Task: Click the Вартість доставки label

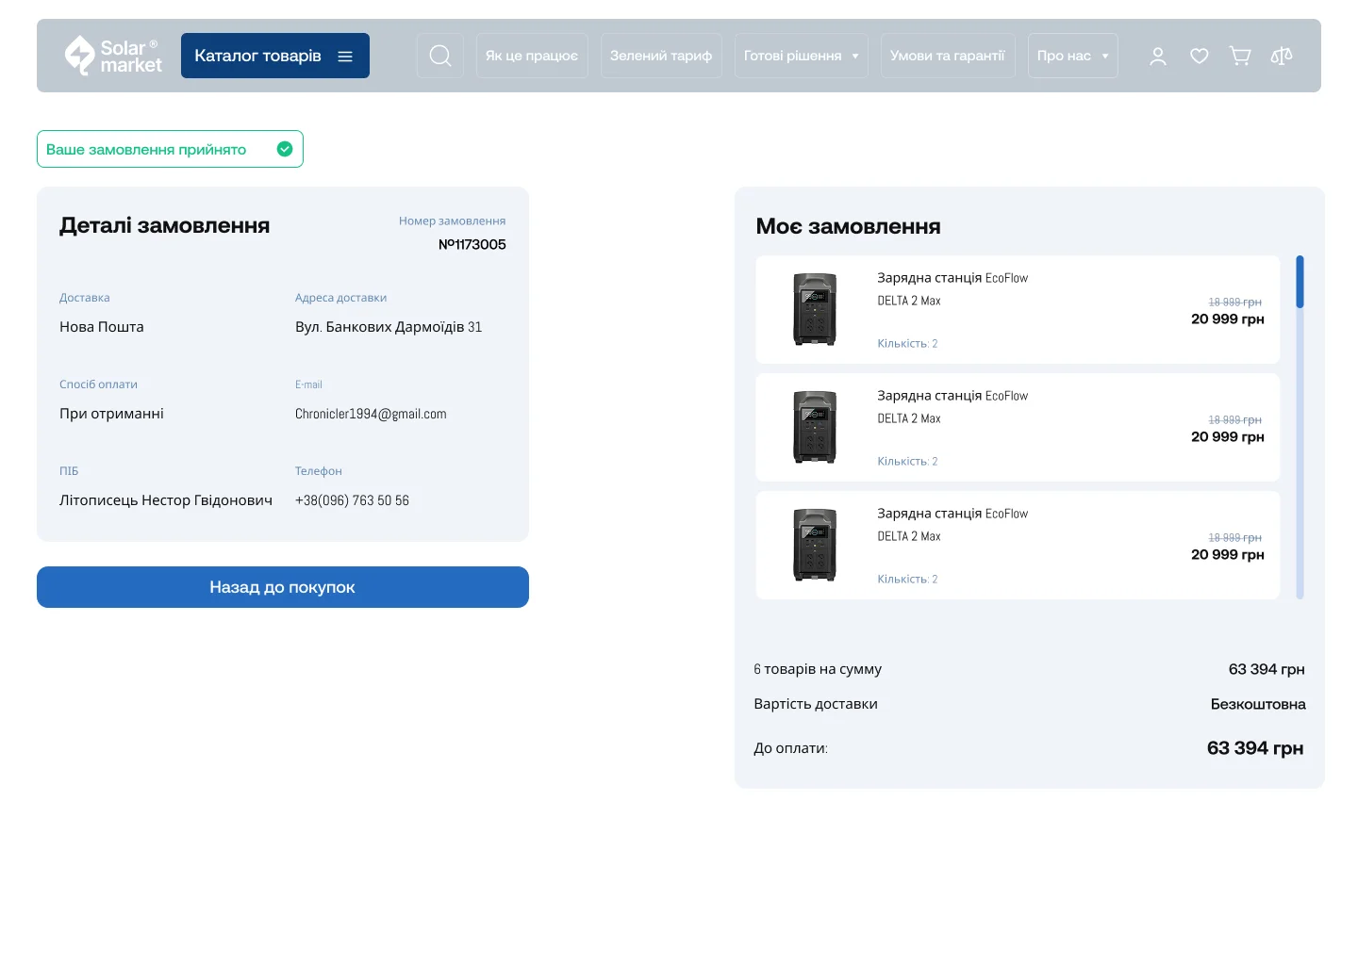Action: click(816, 704)
